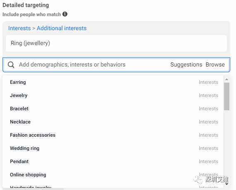Open the Suggestions tab
236x190 pixels.
tap(186, 64)
